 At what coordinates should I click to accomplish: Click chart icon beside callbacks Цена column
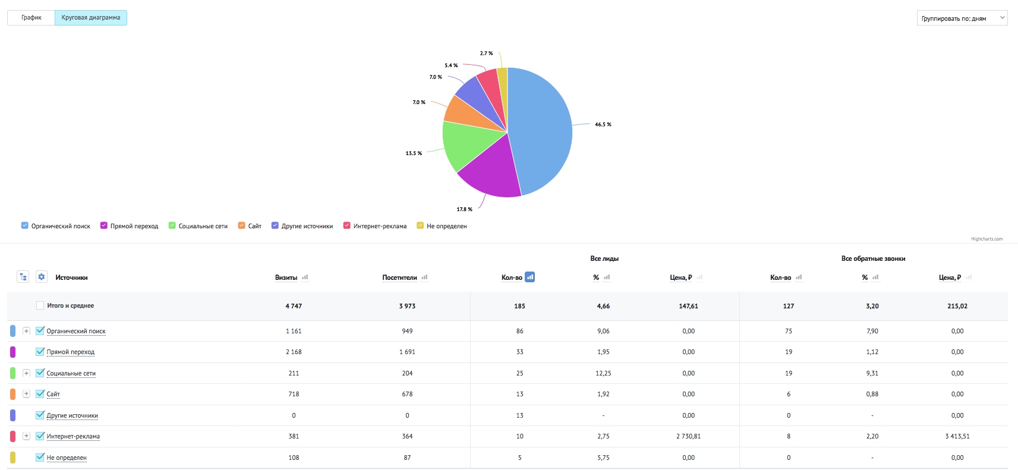969,277
